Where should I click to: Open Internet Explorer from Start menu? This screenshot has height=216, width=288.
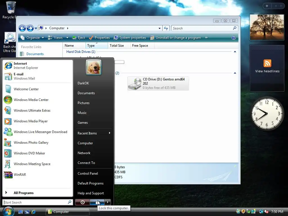pyautogui.click(x=38, y=66)
